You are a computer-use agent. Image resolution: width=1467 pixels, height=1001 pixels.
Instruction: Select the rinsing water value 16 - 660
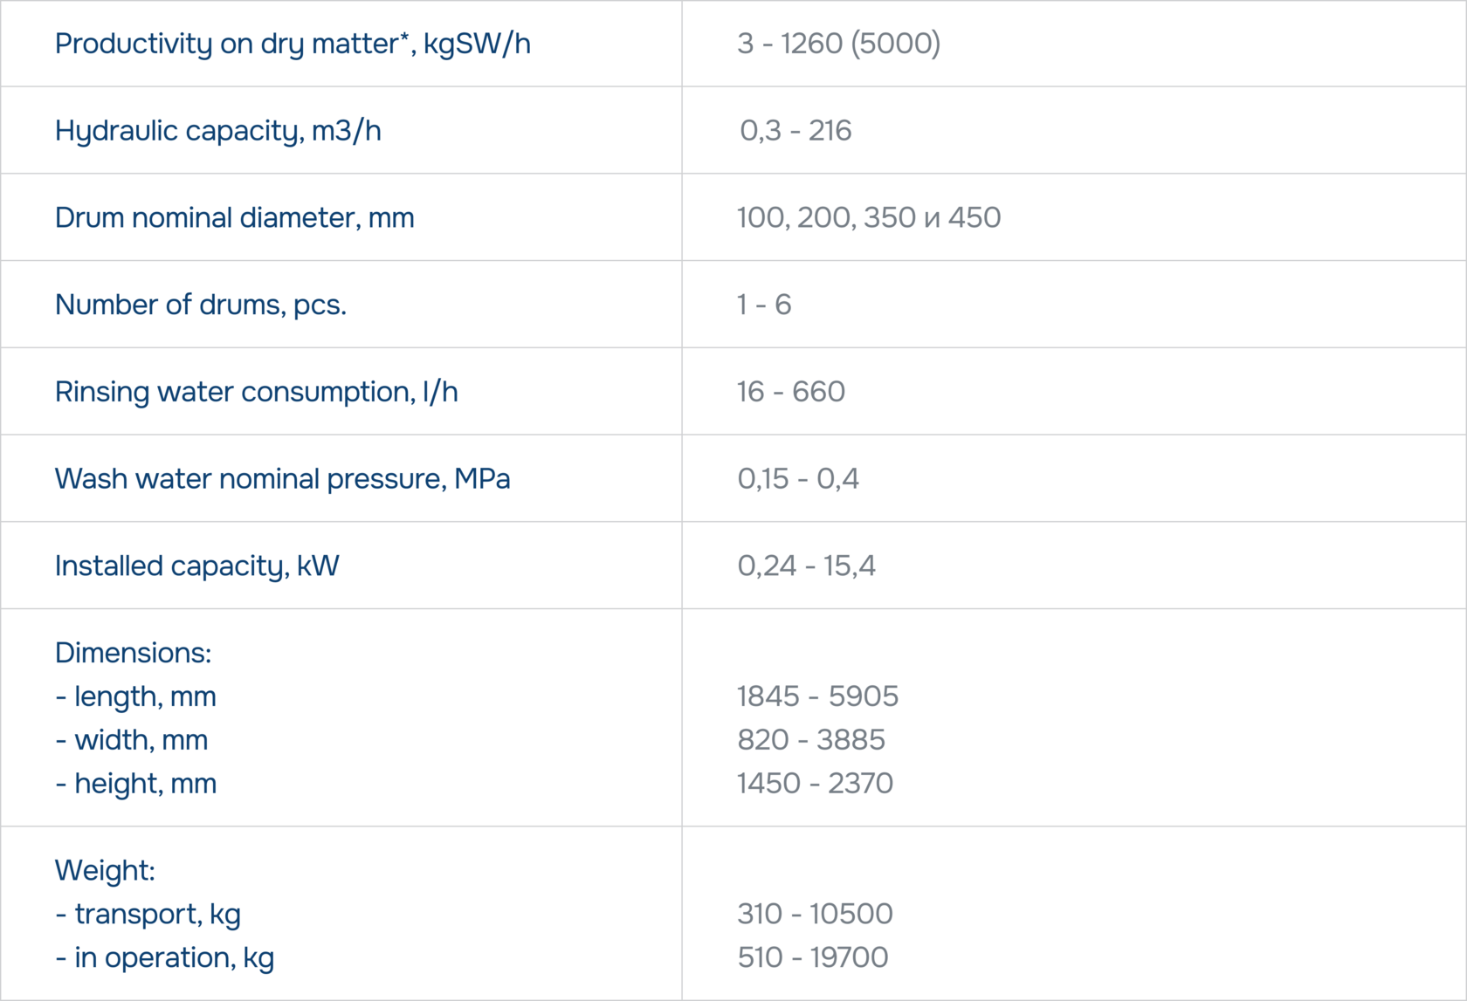coord(790,392)
